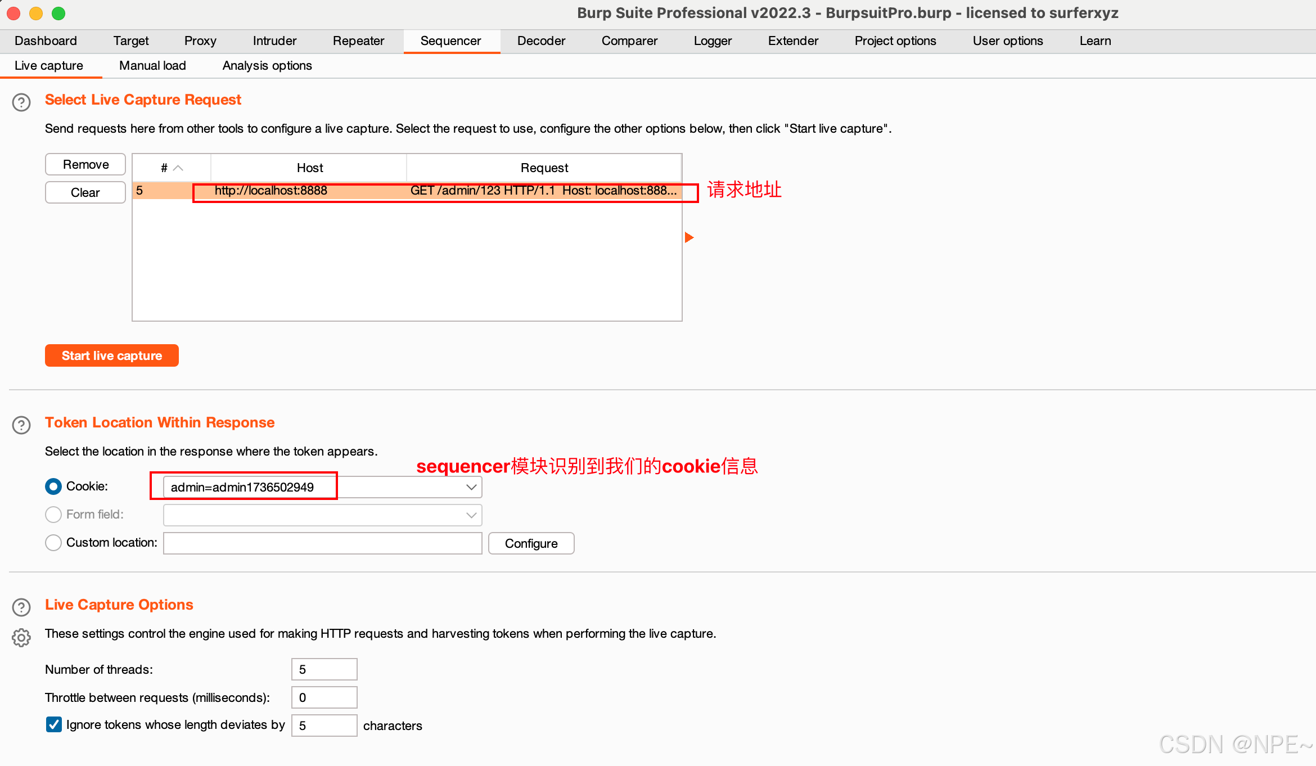Click the red macOS close button
Screen dimensions: 1316x766
click(13, 13)
